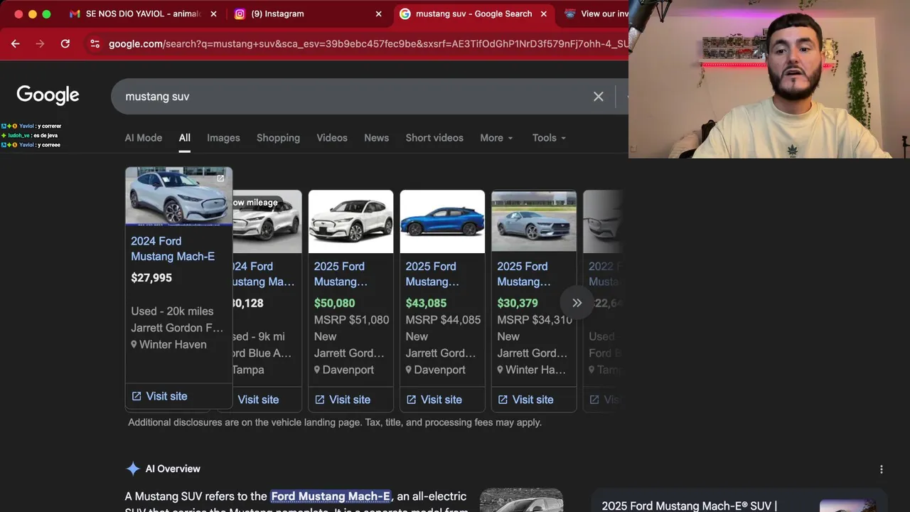Open the 2025 Ford Mustang Mach-E SUV source card
This screenshot has height=512, width=910.
pyautogui.click(x=739, y=501)
